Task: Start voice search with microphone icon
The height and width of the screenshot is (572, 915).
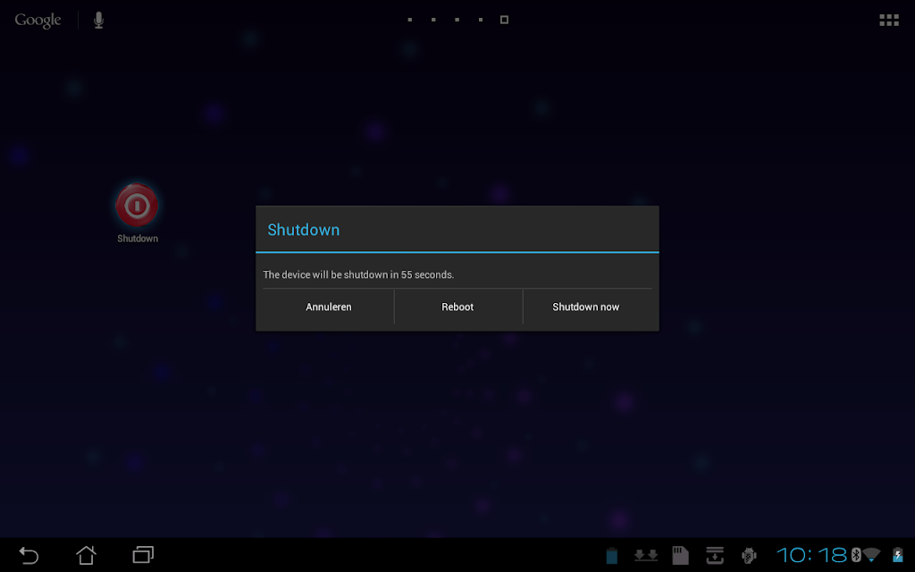Action: (x=98, y=21)
